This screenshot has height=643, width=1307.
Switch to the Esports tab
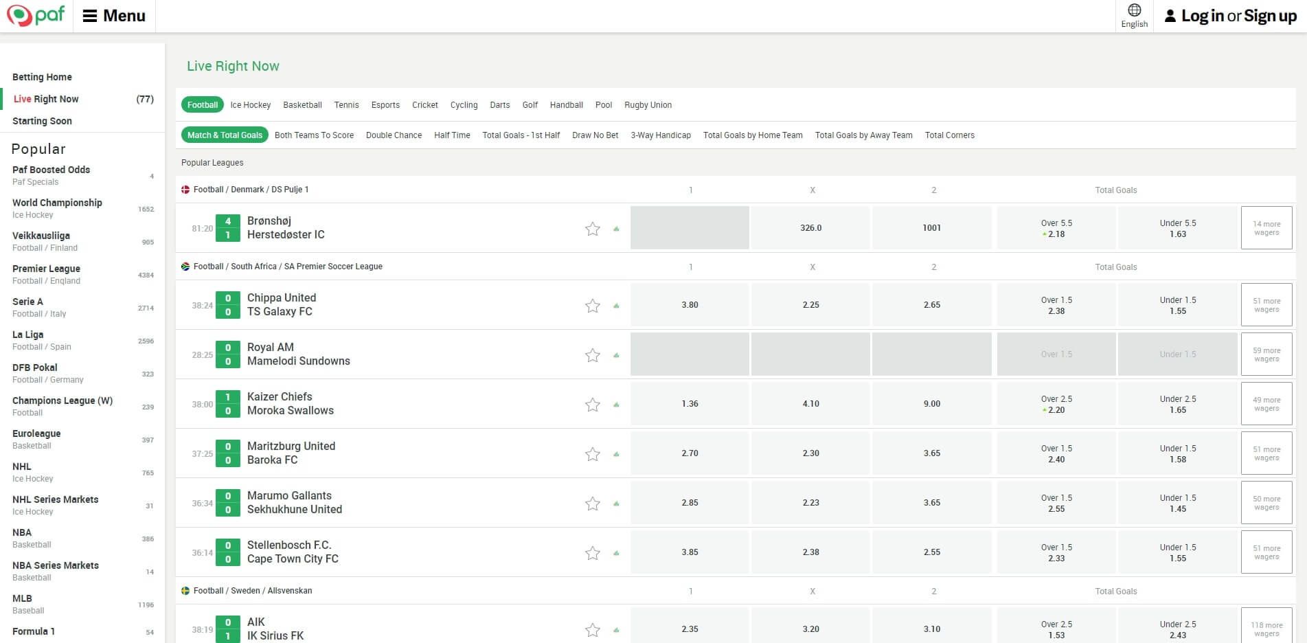click(x=385, y=105)
